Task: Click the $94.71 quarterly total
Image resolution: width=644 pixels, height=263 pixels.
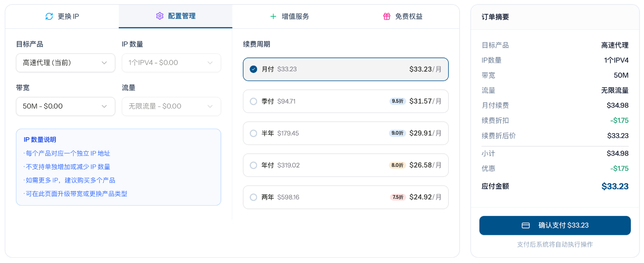Action: [x=286, y=101]
